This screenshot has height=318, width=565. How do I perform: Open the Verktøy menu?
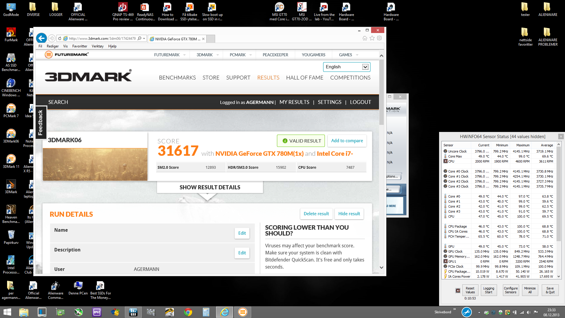[x=98, y=46]
